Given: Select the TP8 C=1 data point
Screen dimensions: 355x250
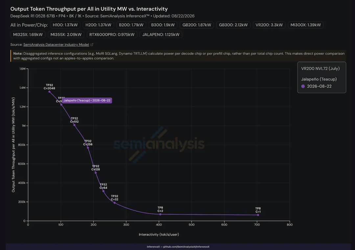Looking at the screenshot, I should [x=258, y=215].
